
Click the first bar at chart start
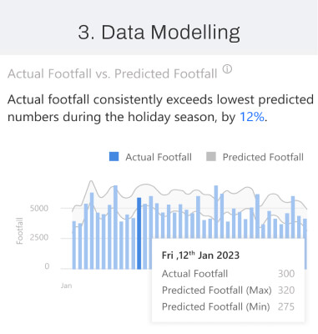(74, 245)
